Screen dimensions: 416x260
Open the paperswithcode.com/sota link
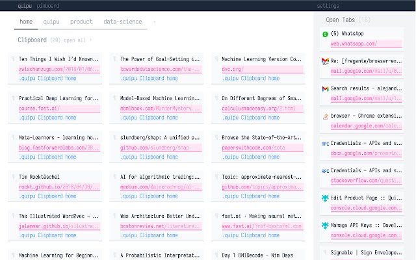[x=263, y=148]
